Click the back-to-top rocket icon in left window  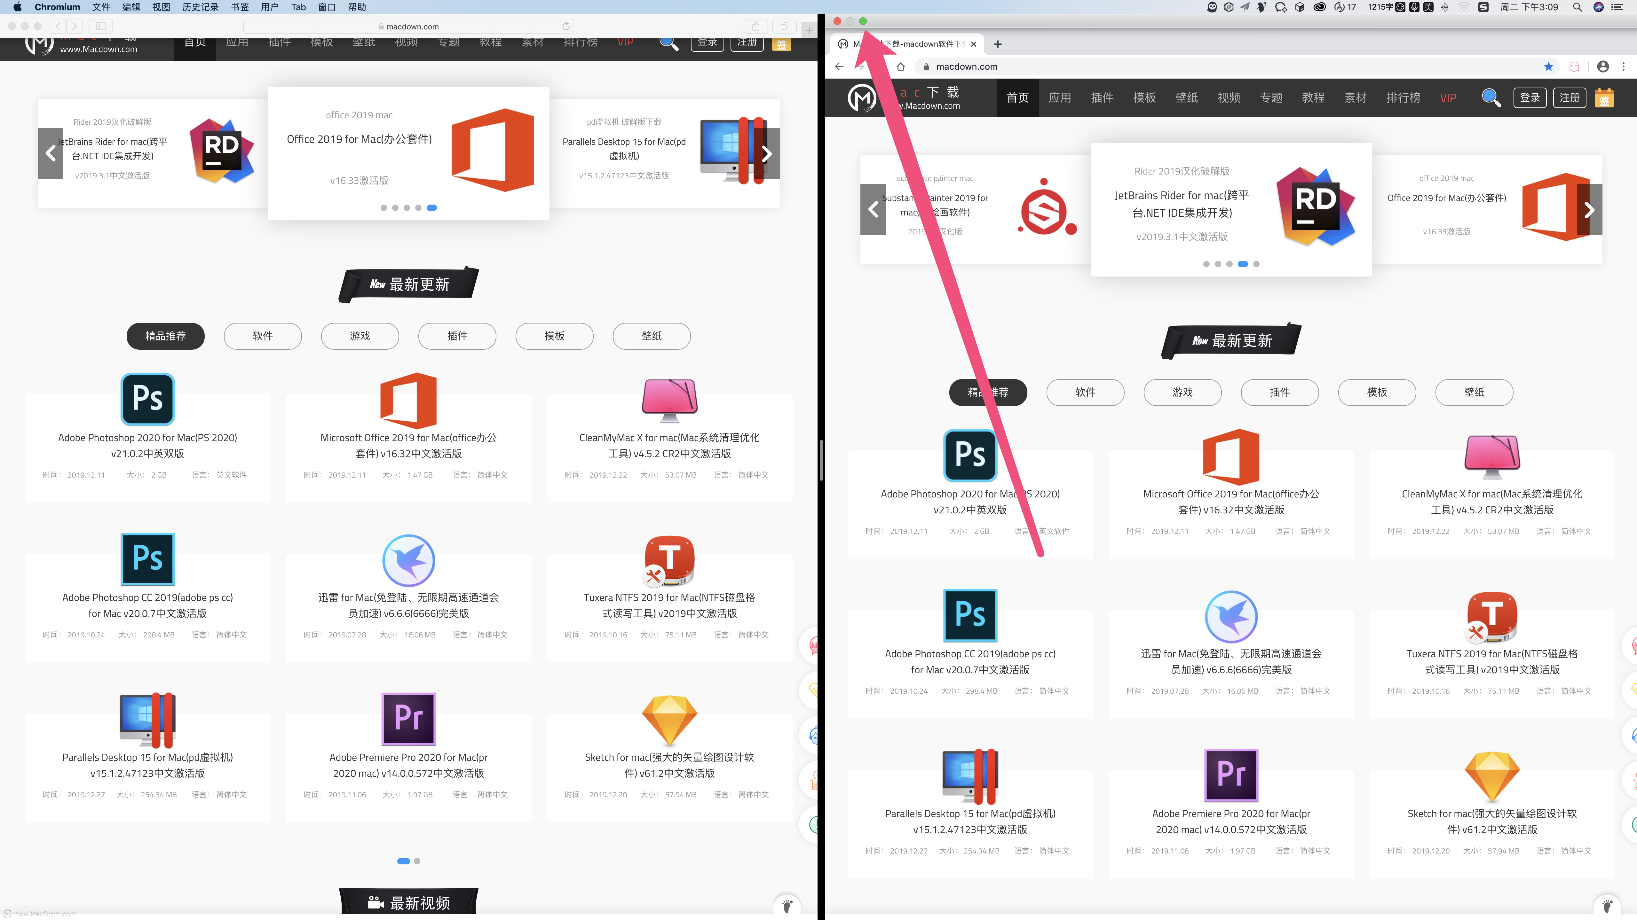tap(787, 905)
